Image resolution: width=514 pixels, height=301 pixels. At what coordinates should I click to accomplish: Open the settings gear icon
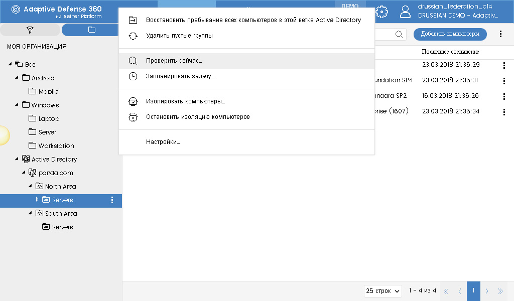pos(381,12)
